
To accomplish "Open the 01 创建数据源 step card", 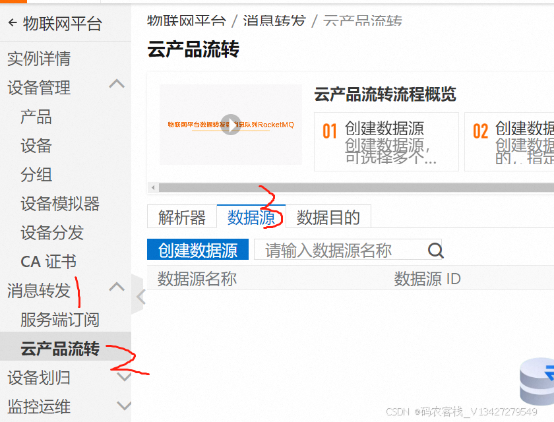I will click(x=386, y=142).
